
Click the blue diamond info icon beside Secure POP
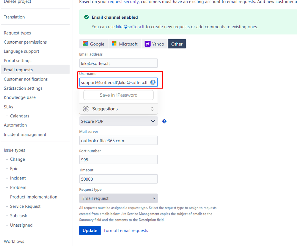click(164, 121)
